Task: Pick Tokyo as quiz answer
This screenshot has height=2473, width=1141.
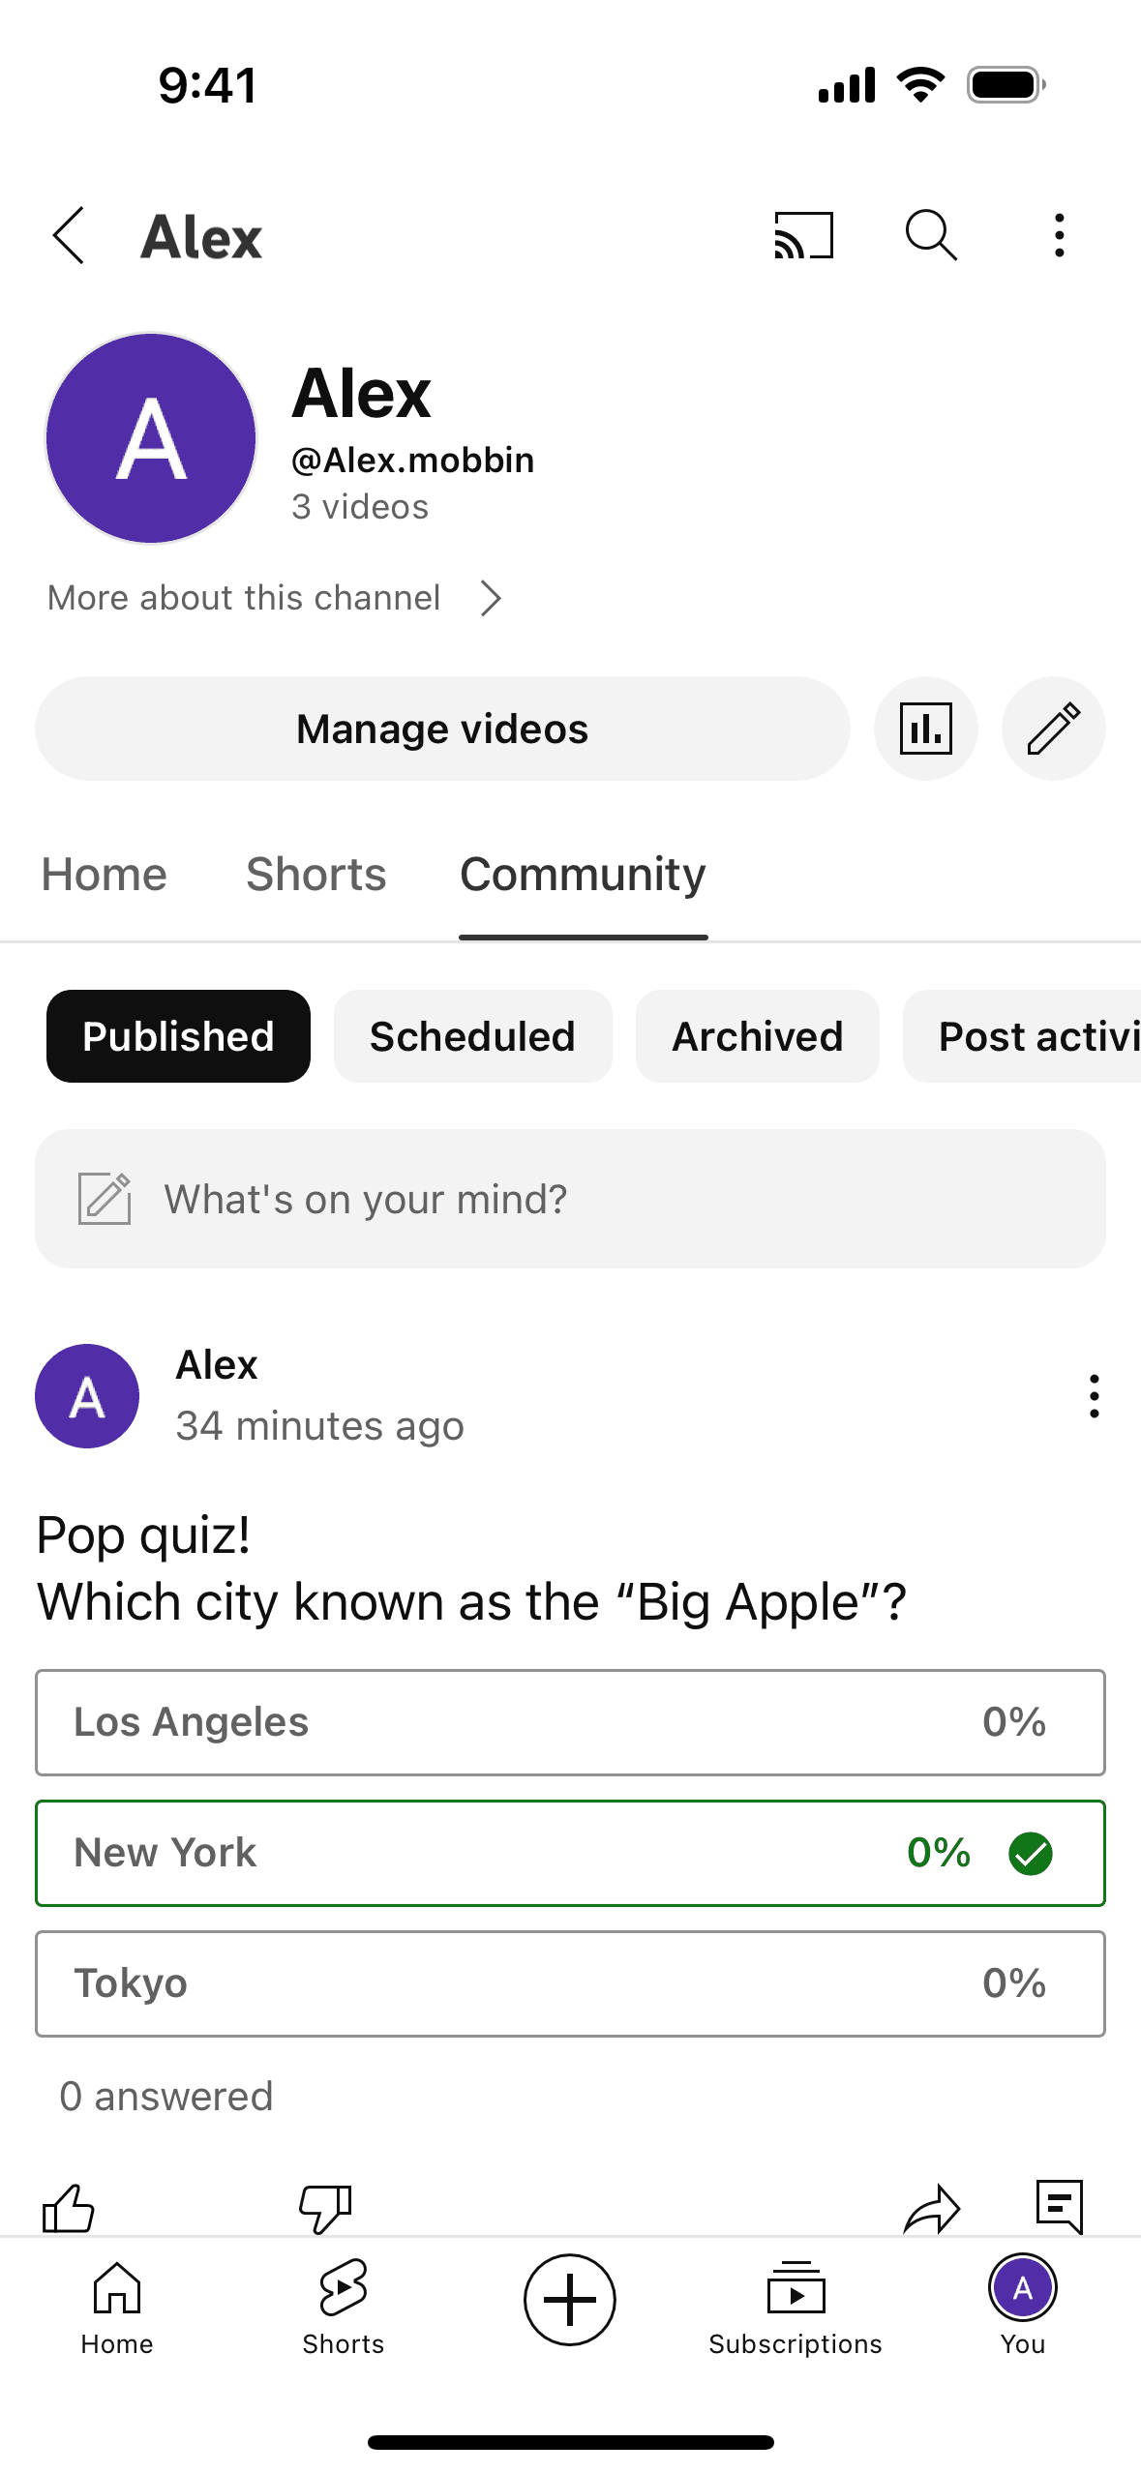Action: tap(570, 1983)
